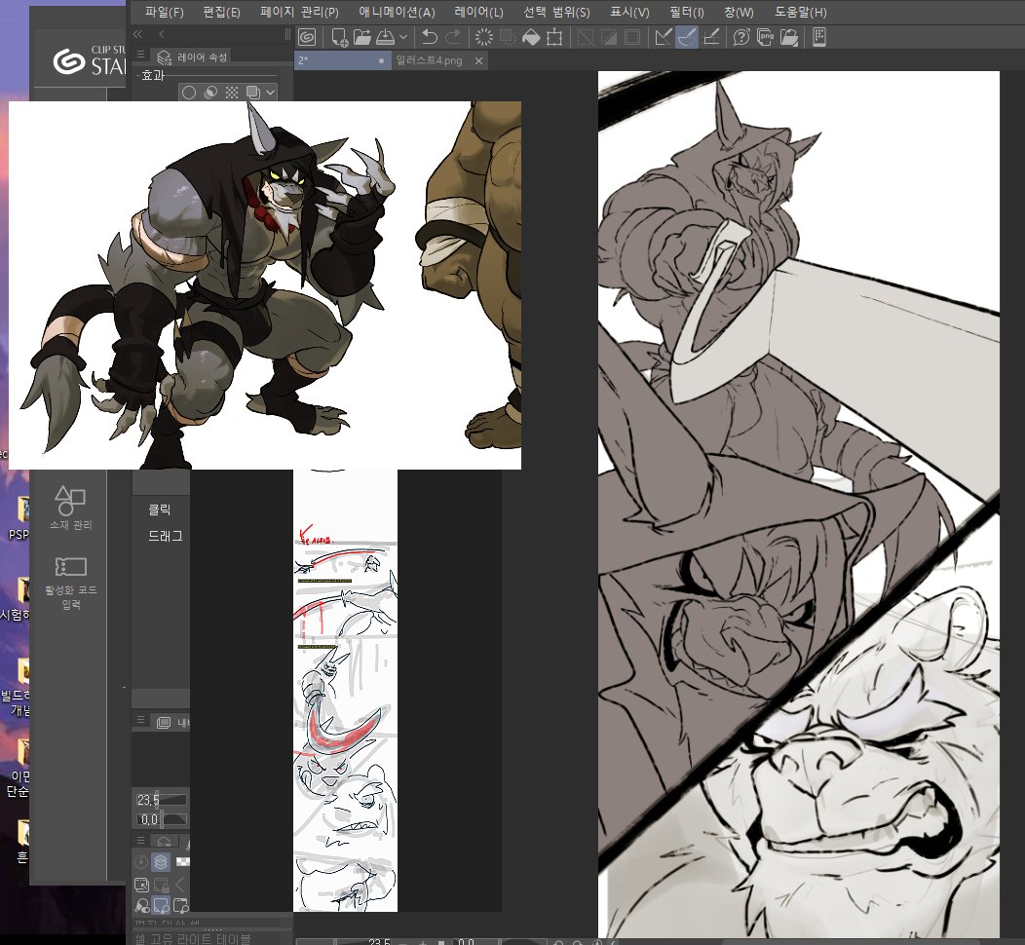Click the window with lightbulb icon
The height and width of the screenshot is (945, 1025).
(181, 906)
